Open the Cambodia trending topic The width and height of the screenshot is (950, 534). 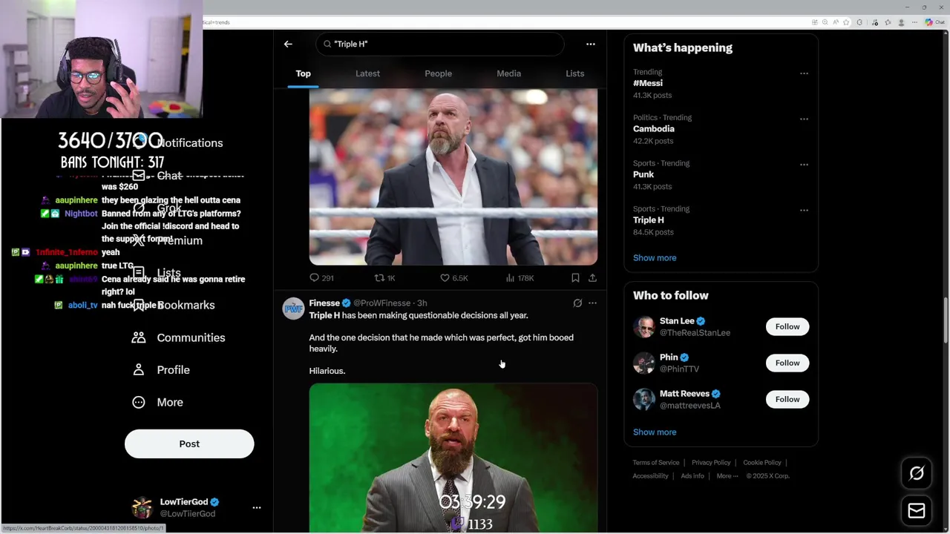(x=654, y=128)
